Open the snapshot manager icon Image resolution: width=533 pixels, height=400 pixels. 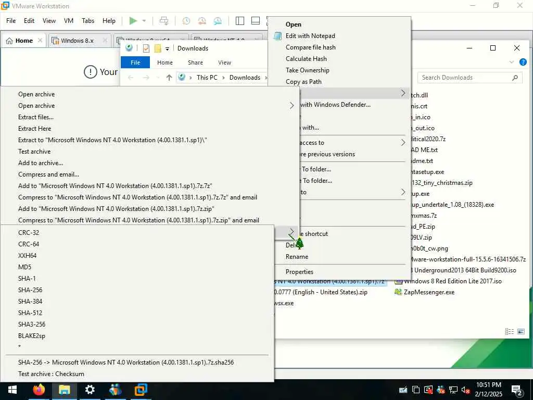coord(218,21)
